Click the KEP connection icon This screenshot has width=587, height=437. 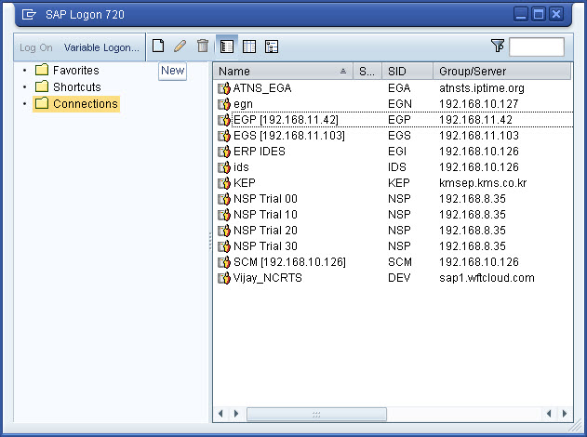(224, 183)
